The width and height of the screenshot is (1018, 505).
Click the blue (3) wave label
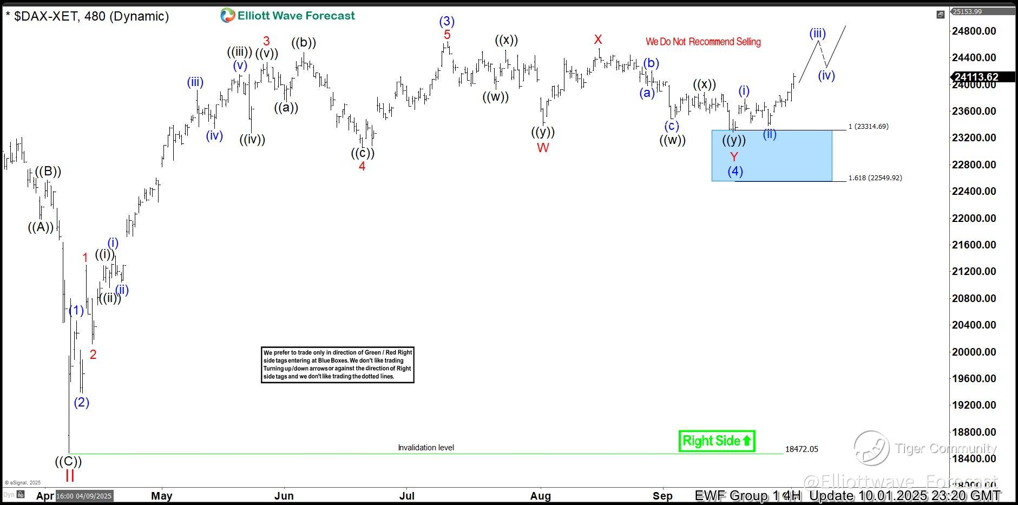[x=446, y=22]
